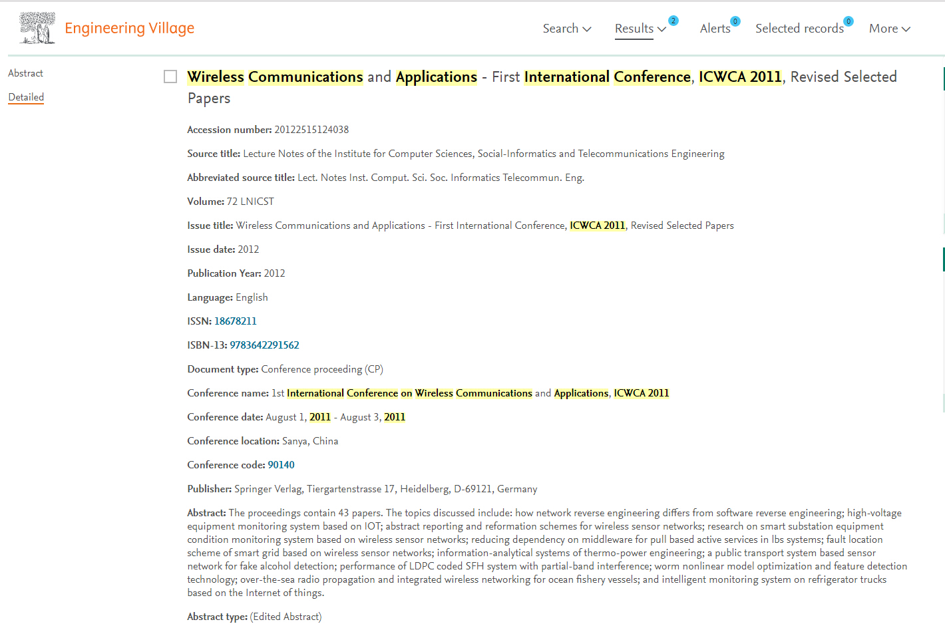Open the Search menu
Screen dimensions: 945x624
[x=567, y=29]
